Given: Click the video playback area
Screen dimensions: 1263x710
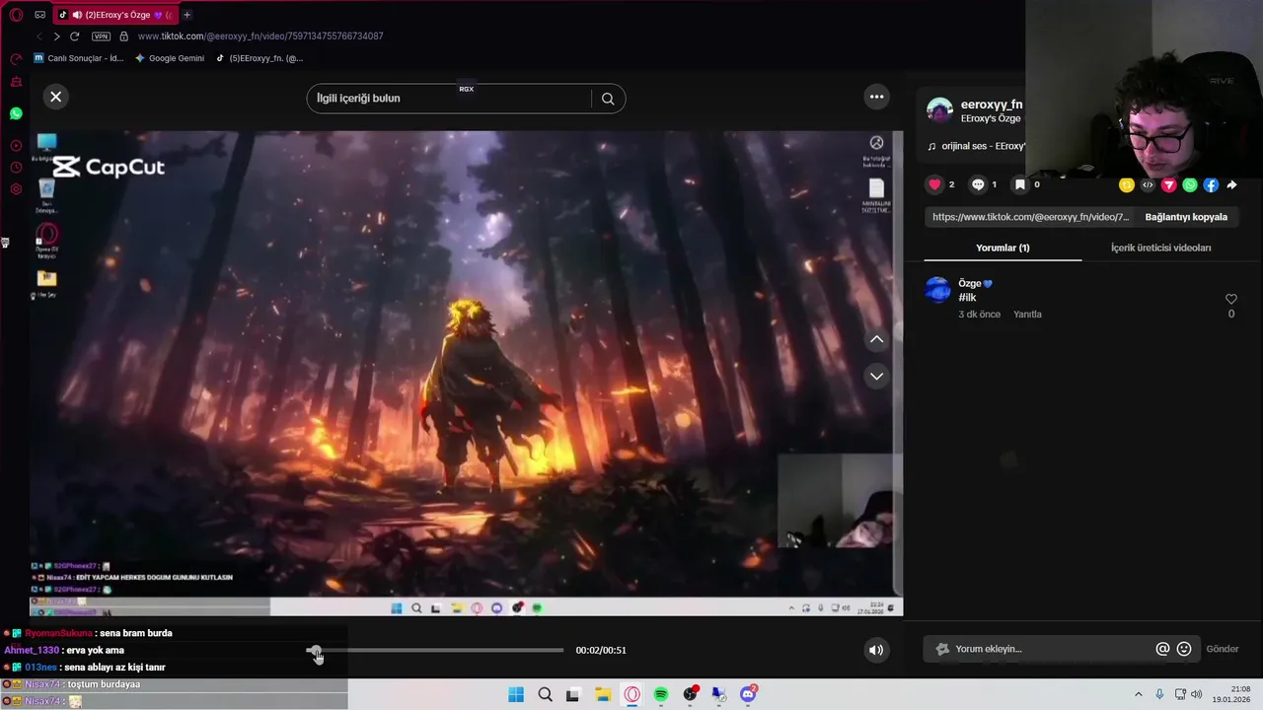Looking at the screenshot, I should click(x=466, y=374).
